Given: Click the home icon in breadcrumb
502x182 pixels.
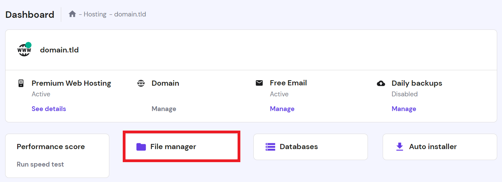Looking at the screenshot, I should point(72,14).
